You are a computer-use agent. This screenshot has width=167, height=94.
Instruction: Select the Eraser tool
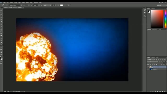pos(1,33)
